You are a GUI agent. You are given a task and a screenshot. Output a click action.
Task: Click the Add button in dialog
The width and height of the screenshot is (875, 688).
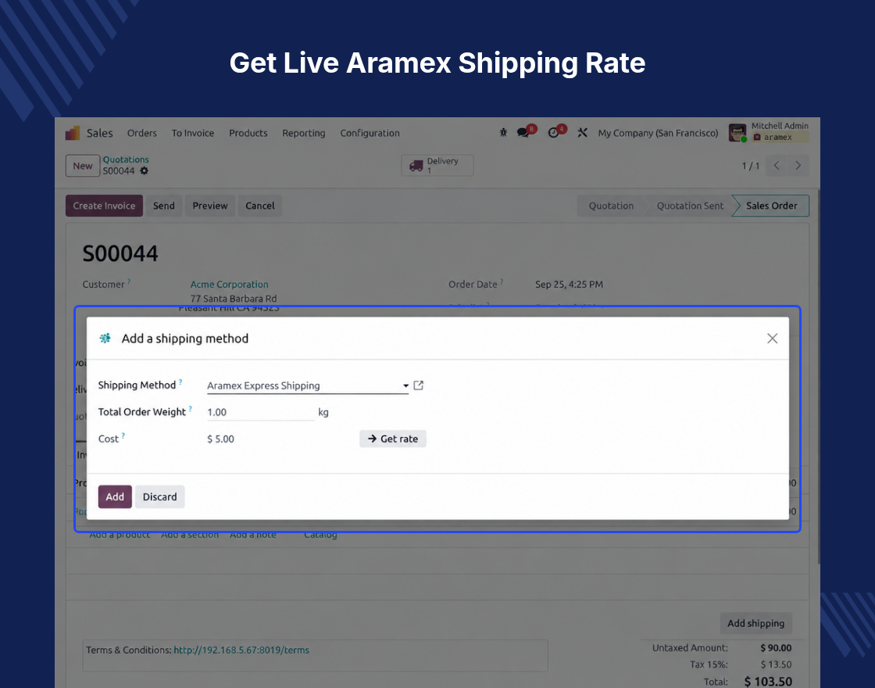point(115,497)
